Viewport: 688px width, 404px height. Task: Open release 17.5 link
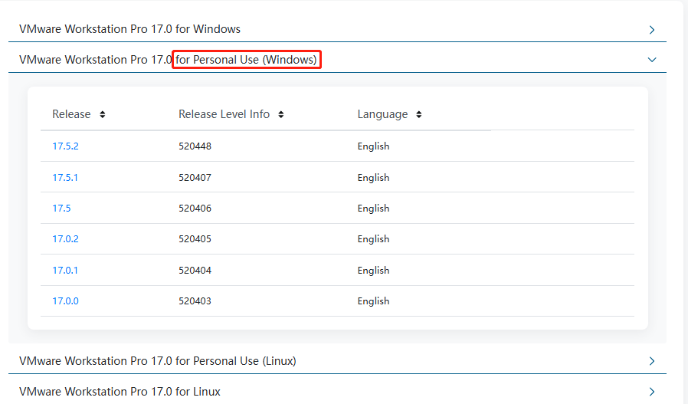click(61, 209)
